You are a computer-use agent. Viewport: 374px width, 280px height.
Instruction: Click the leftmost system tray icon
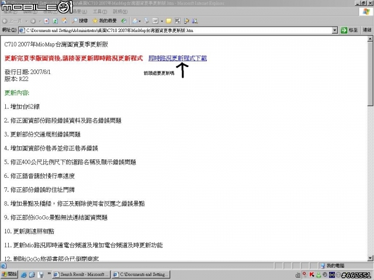click(x=297, y=275)
